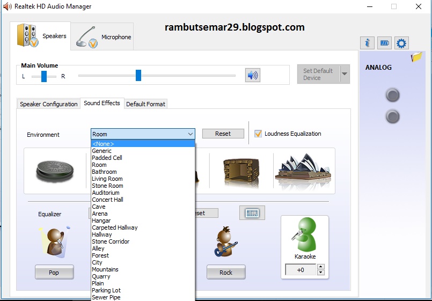Image resolution: width=432 pixels, height=301 pixels.
Task: Choose Padded Cell environment
Action: click(x=143, y=158)
